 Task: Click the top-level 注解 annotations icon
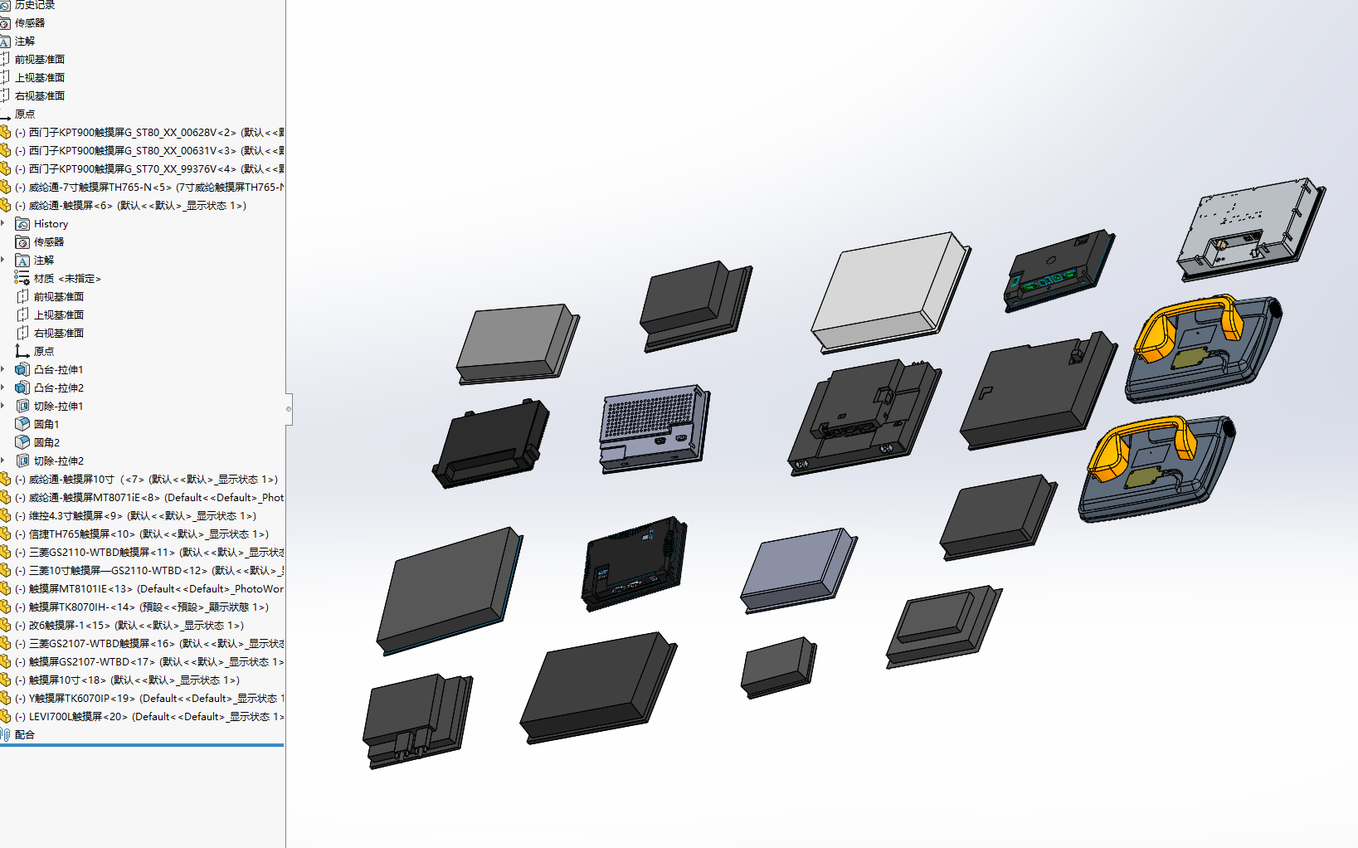(x=5, y=41)
